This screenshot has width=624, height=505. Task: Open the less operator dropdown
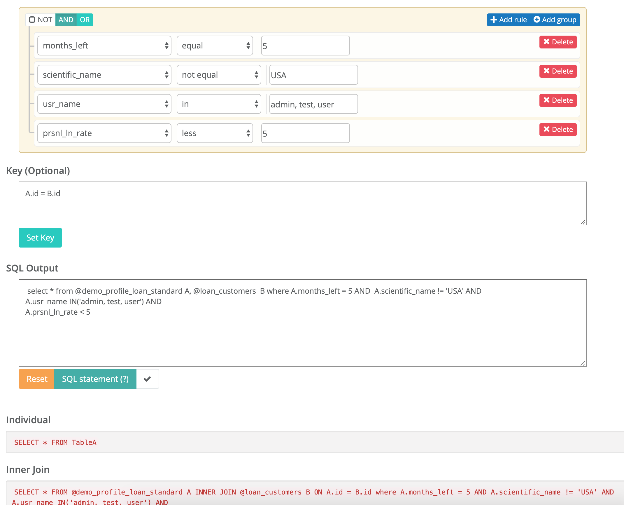(x=215, y=133)
